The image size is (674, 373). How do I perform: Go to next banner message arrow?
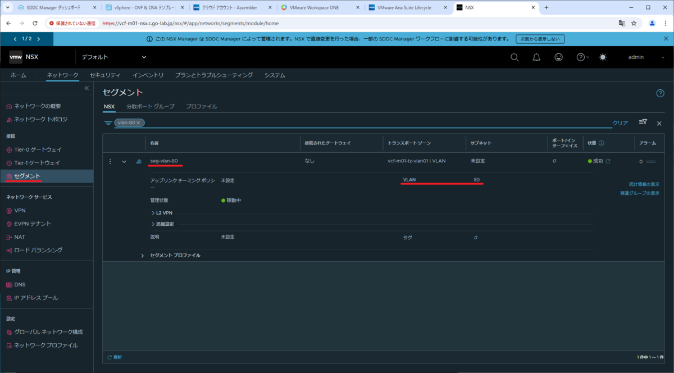[39, 39]
